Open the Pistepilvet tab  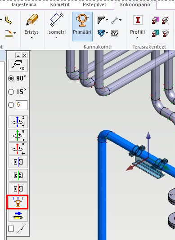click(94, 4)
